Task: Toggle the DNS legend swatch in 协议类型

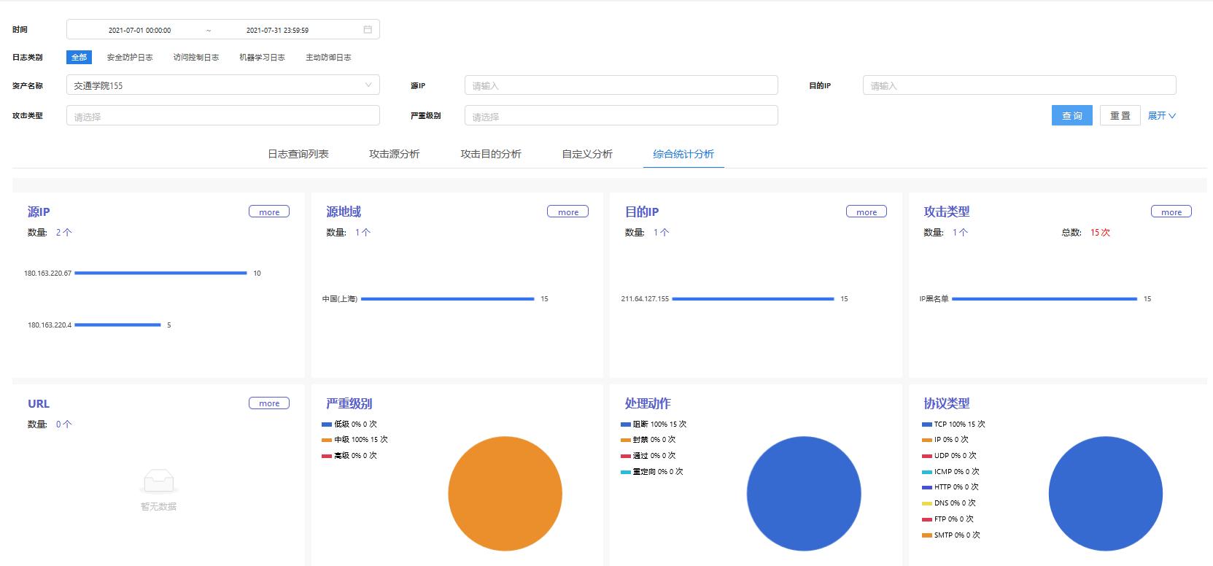Action: (x=927, y=503)
